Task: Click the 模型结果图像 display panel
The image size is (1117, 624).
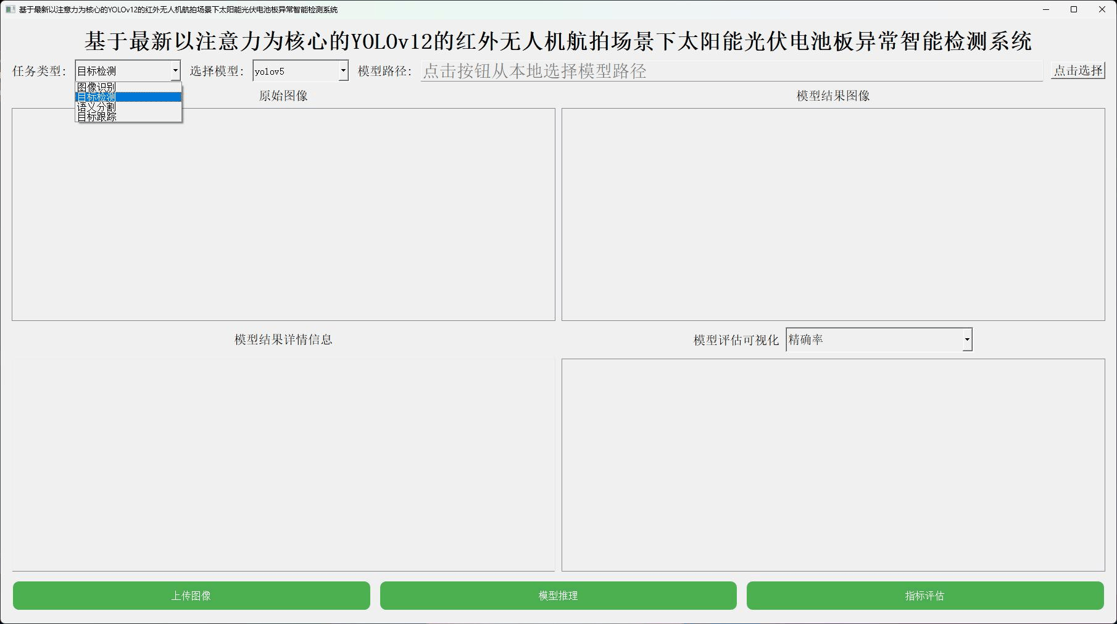Action: tap(833, 214)
